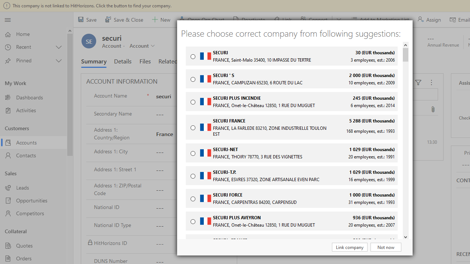Click the warning icon in notification bar
Screen dimensions: 470x264
point(7,6)
